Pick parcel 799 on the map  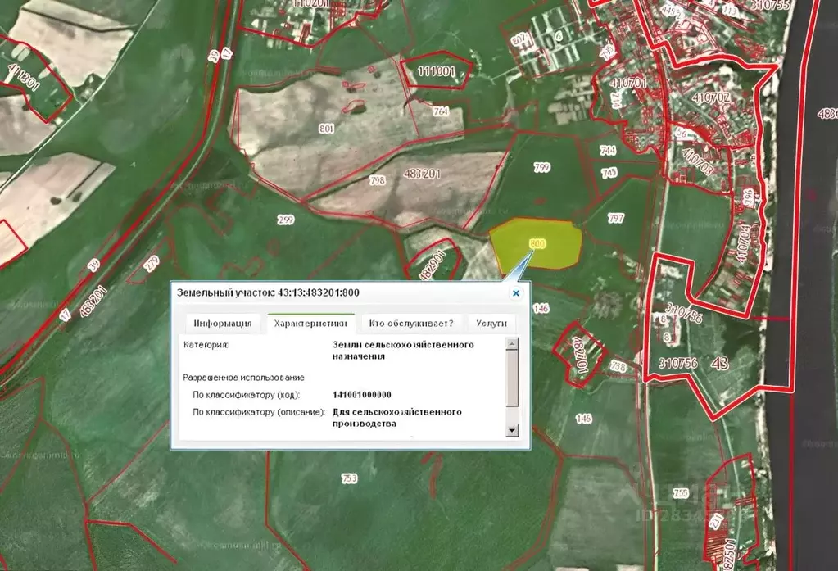(x=541, y=168)
